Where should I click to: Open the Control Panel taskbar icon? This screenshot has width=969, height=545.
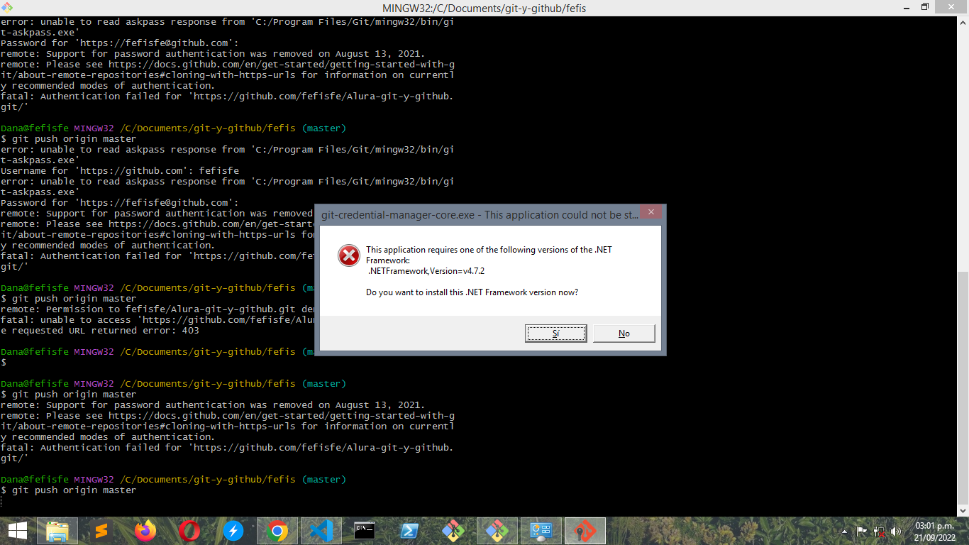tap(541, 531)
